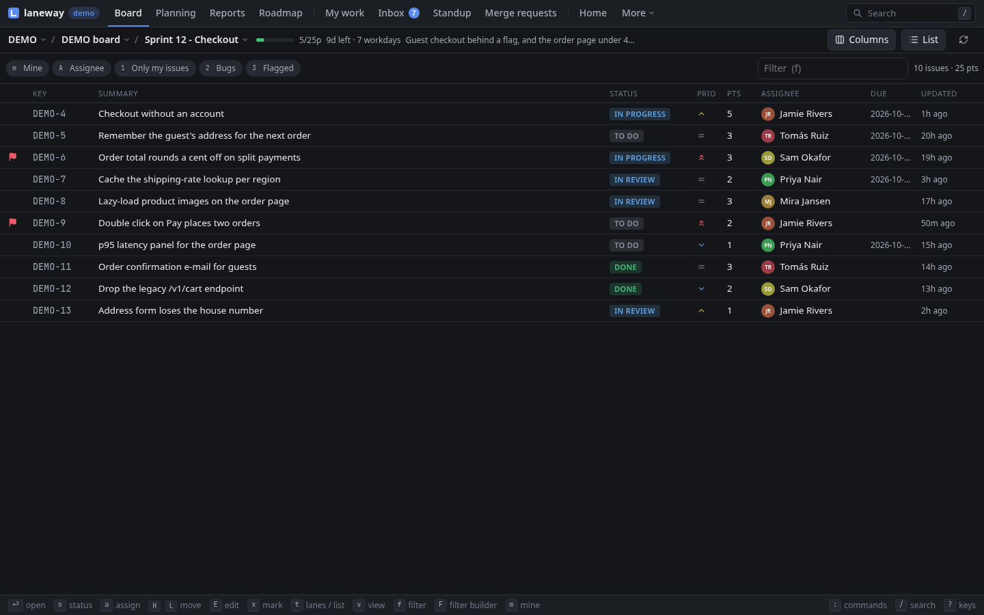Switch to List view
The image size is (984, 615).
[x=923, y=40]
